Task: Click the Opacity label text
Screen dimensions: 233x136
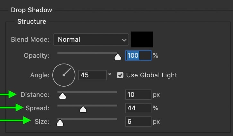Action: (37, 56)
